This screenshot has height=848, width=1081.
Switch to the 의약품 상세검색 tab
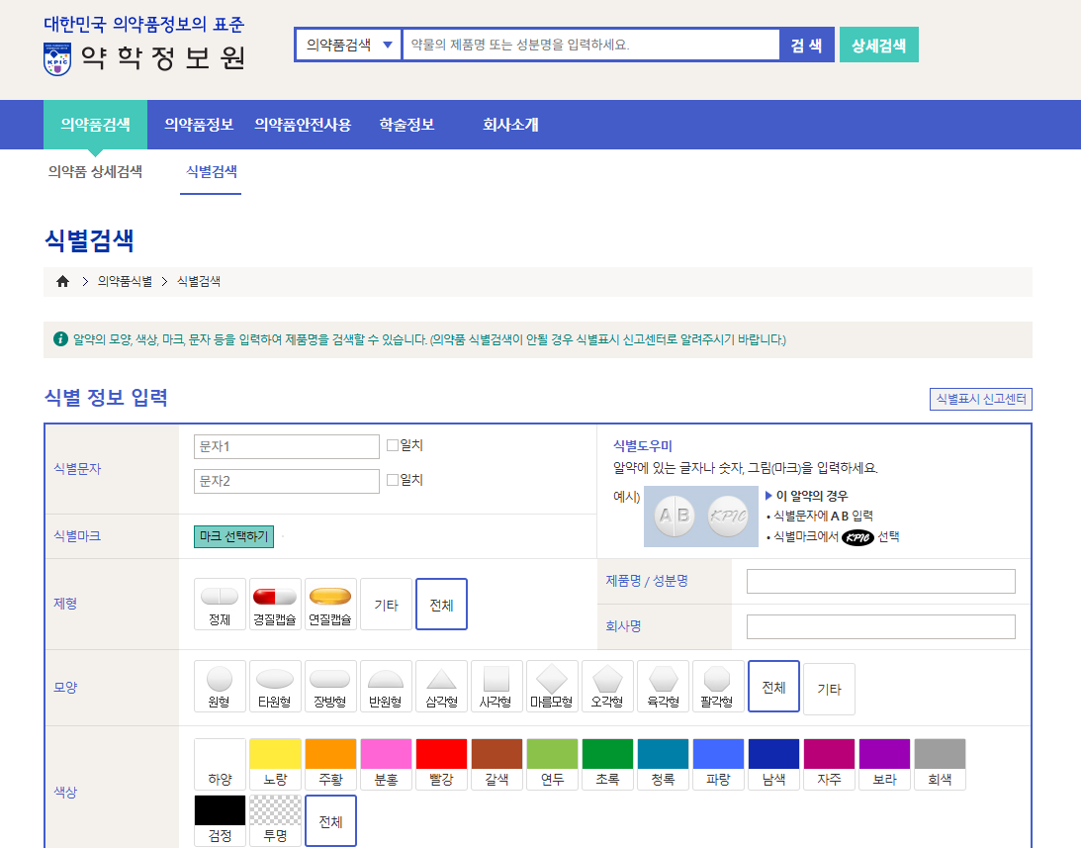coord(95,171)
